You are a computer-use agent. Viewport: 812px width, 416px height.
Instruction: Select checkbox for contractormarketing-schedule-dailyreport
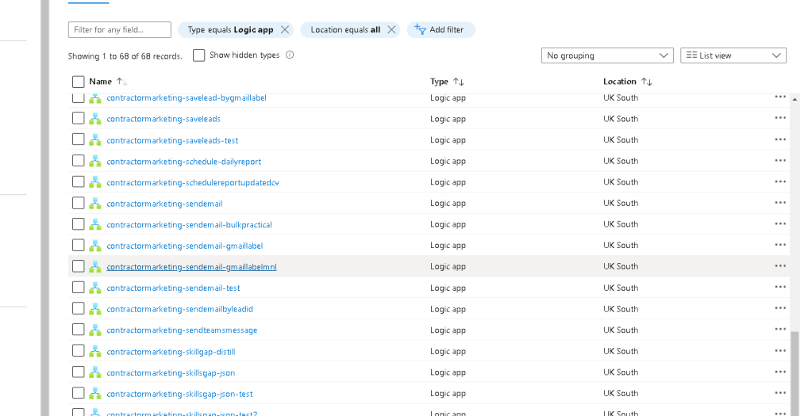[79, 161]
